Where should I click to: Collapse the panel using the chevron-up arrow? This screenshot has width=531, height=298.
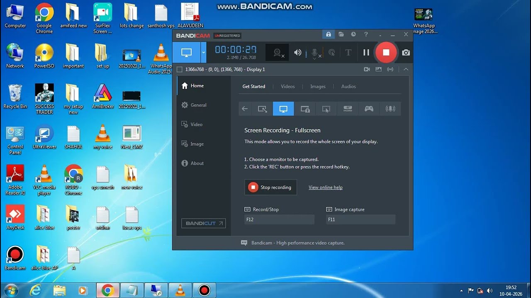[406, 69]
